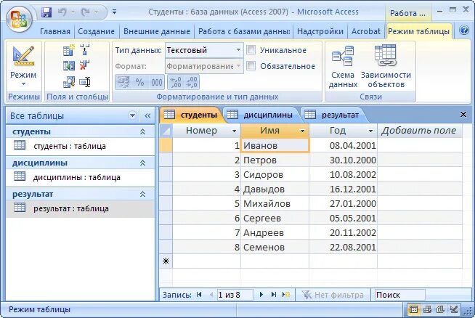Screen dimensions: 475x318
Task: Open the Тип данных Текстовый dropdown
Action: click(238, 50)
